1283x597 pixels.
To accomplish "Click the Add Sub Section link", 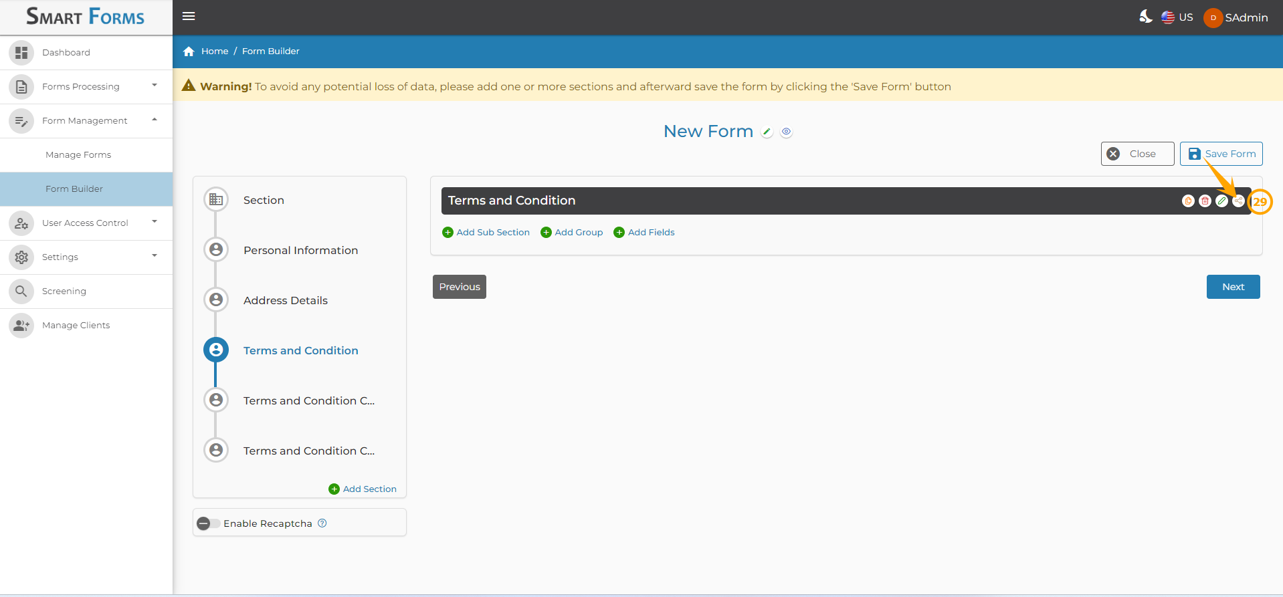I will [486, 233].
